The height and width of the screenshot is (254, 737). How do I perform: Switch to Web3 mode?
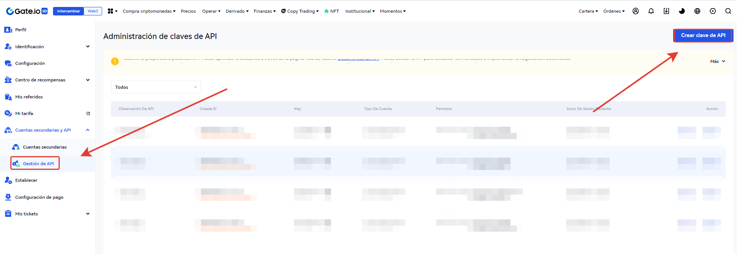tap(93, 11)
